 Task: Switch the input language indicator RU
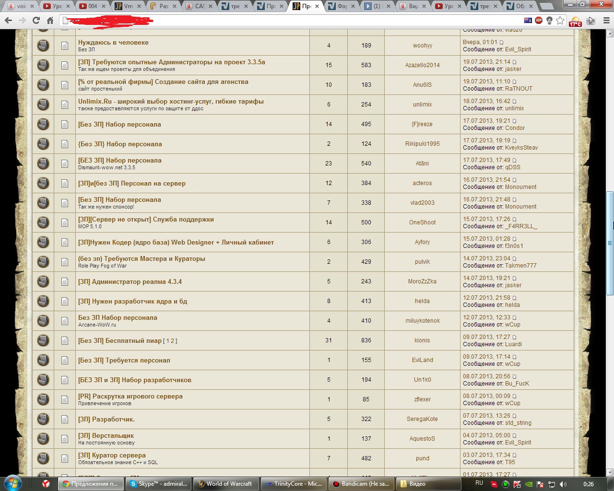point(479,483)
